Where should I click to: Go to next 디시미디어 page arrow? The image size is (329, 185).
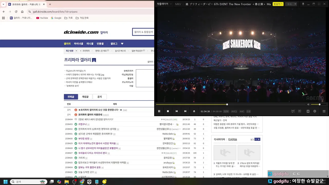click(x=259, y=139)
